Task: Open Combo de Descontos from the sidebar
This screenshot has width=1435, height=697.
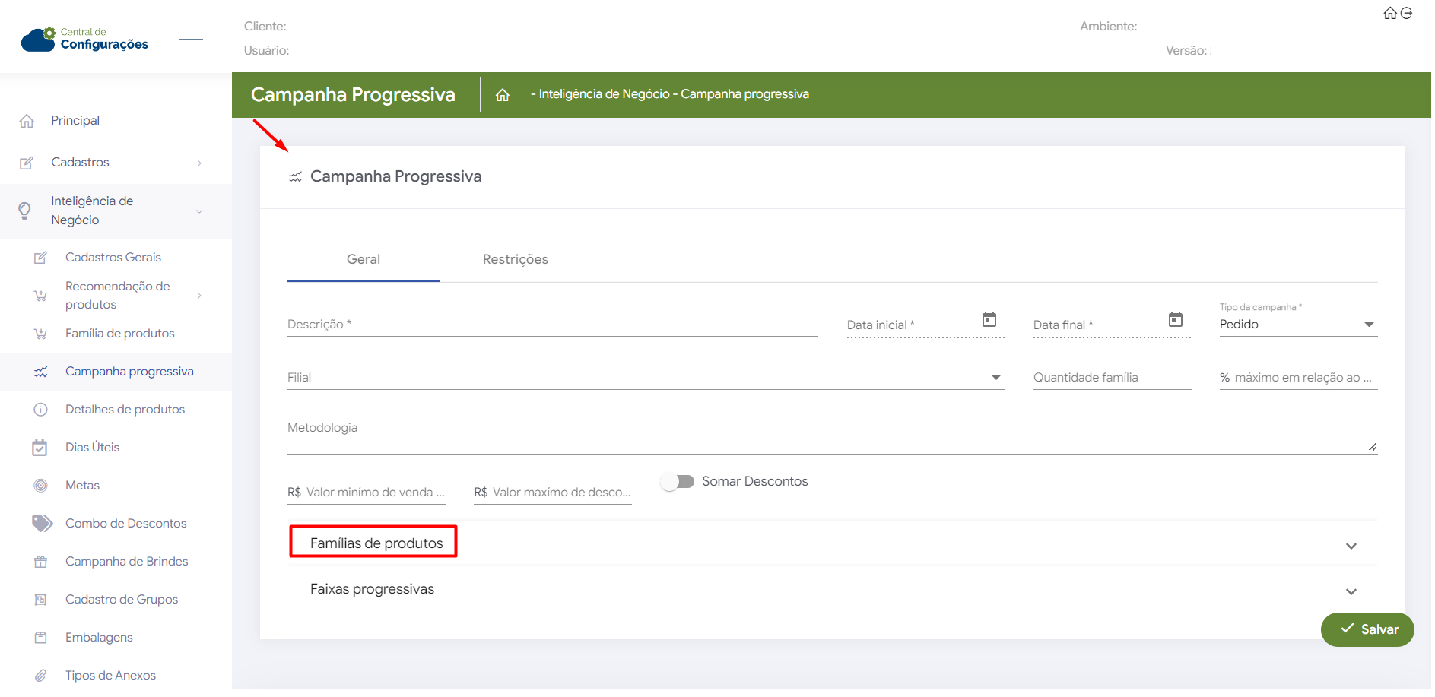Action: [x=125, y=524]
